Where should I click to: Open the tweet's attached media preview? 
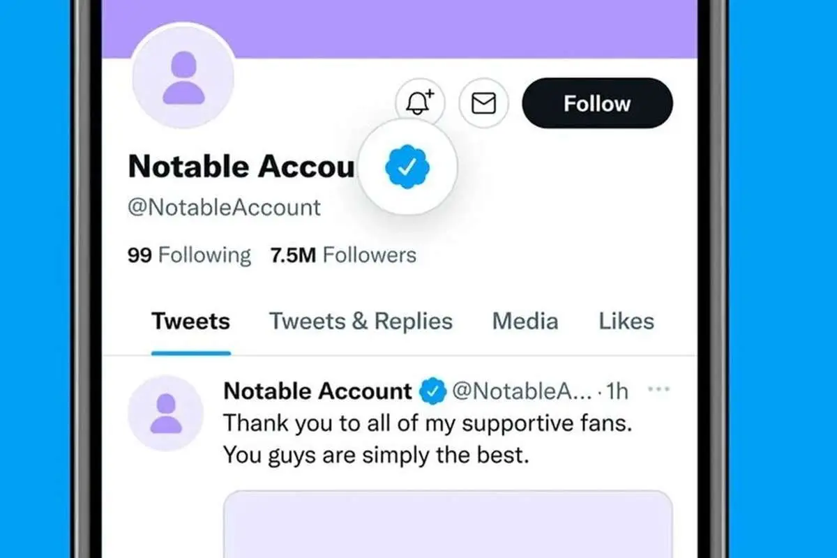pos(447,523)
